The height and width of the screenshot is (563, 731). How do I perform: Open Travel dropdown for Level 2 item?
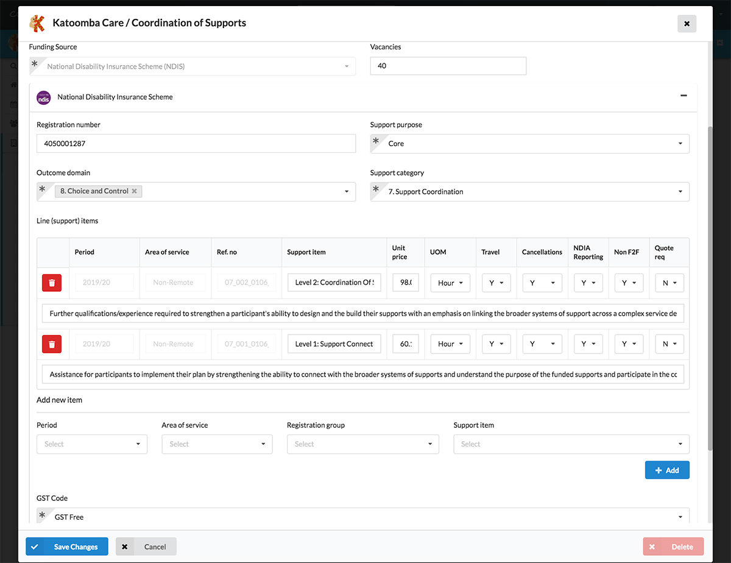coord(496,283)
